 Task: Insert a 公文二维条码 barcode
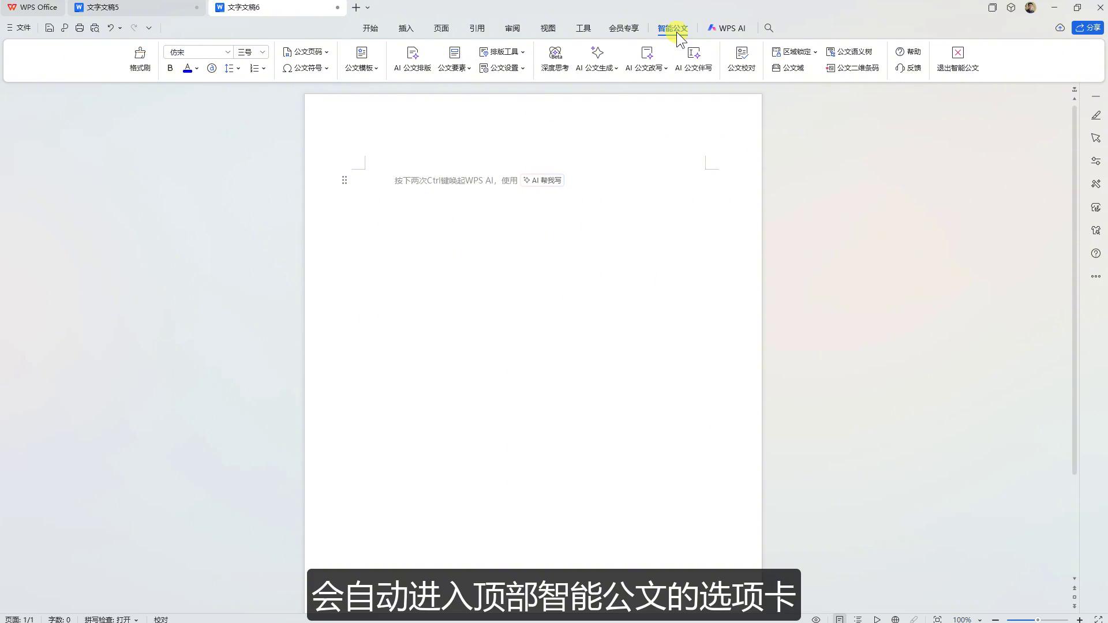tap(852, 68)
